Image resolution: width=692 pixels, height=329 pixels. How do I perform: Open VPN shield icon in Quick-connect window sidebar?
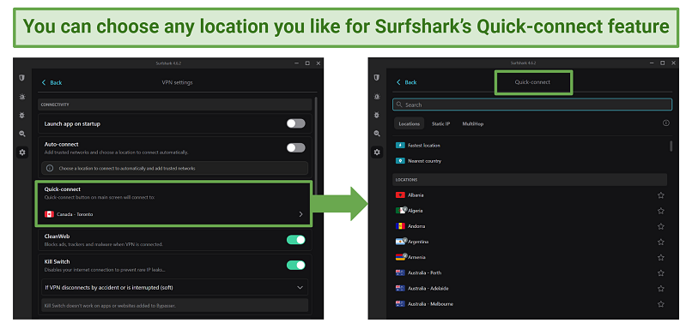tap(376, 77)
